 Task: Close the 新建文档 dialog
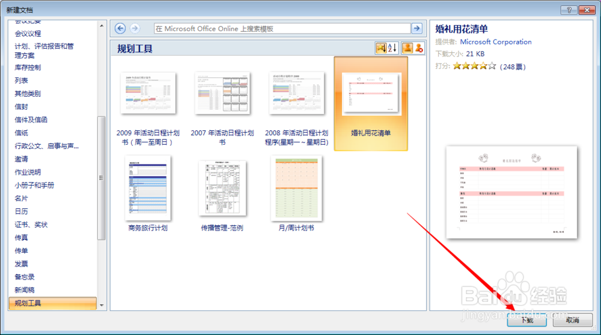pos(587,10)
